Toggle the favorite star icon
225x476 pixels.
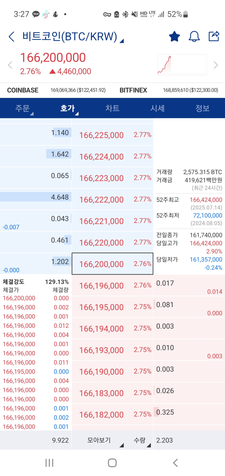tap(174, 36)
